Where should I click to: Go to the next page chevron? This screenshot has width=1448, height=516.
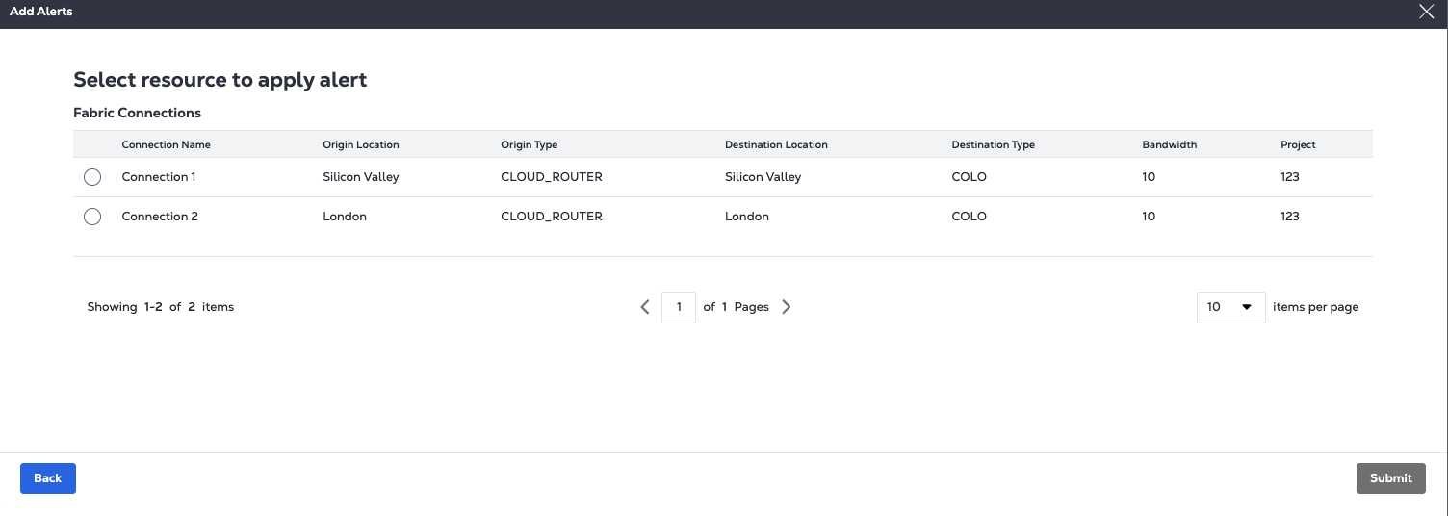(x=787, y=307)
